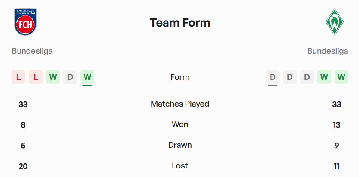
Task: Click Heidenheim's gray D form badge
Action: [x=70, y=77]
